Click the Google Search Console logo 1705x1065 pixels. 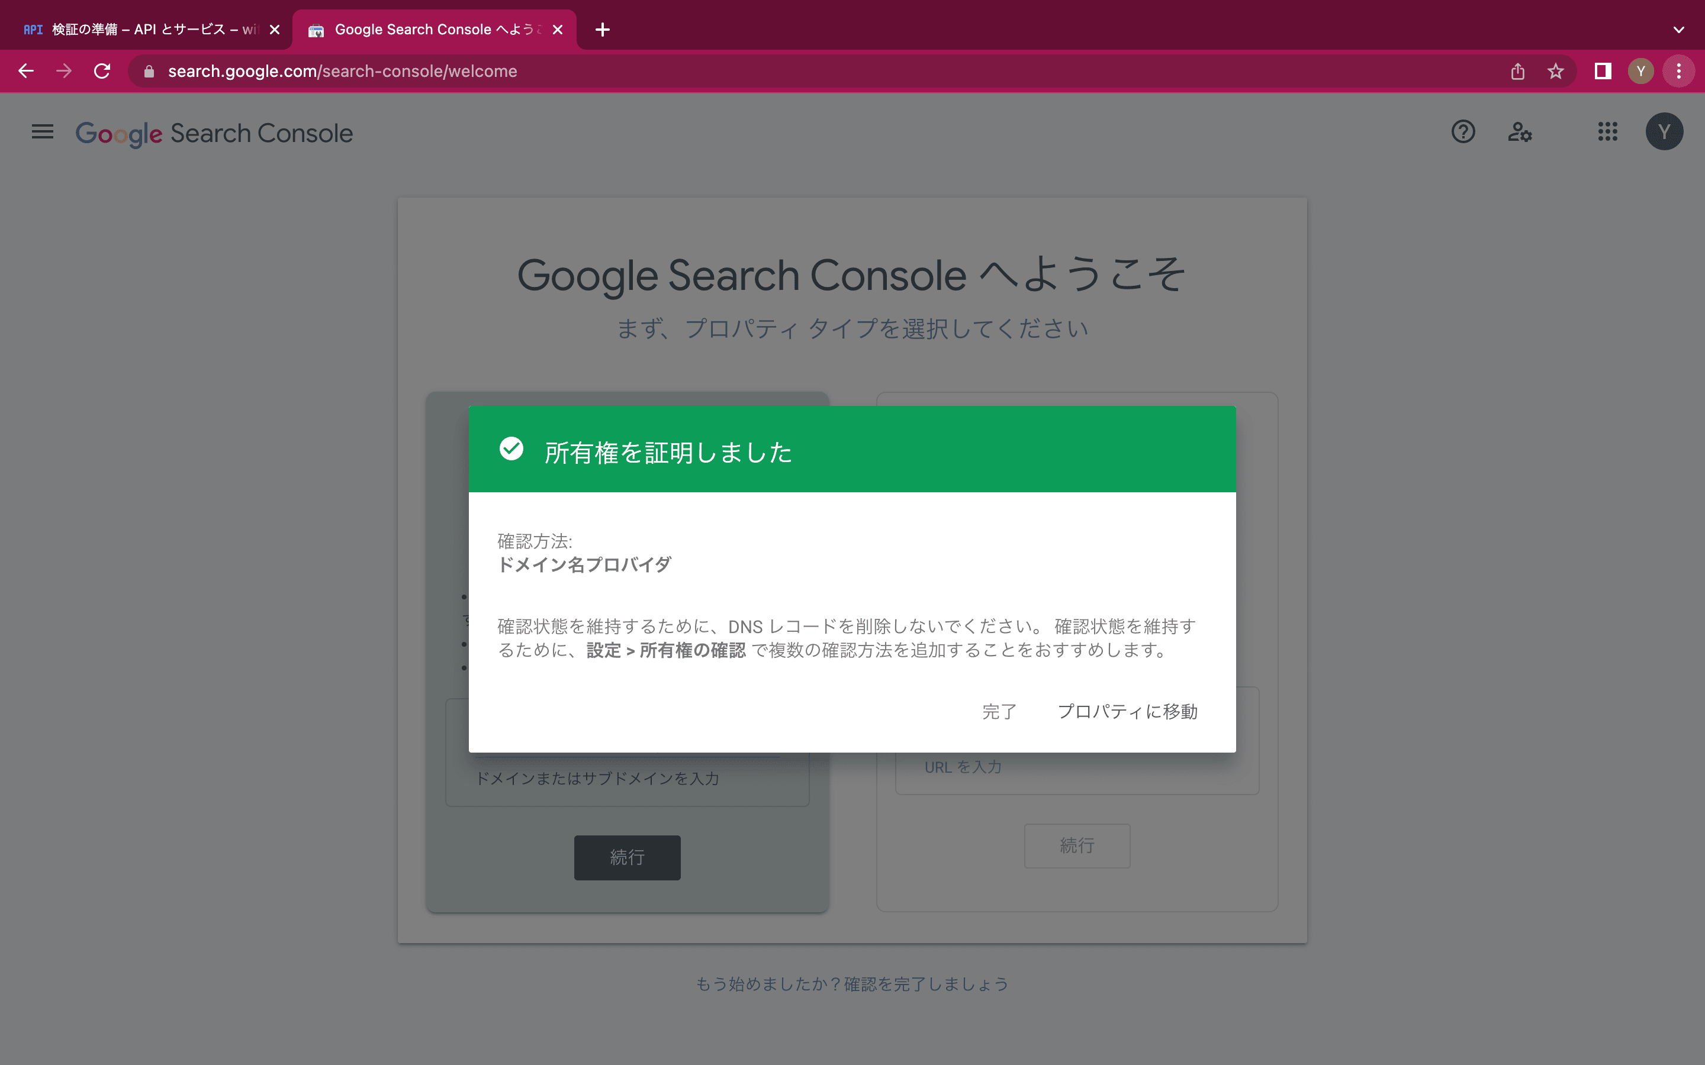tap(214, 133)
